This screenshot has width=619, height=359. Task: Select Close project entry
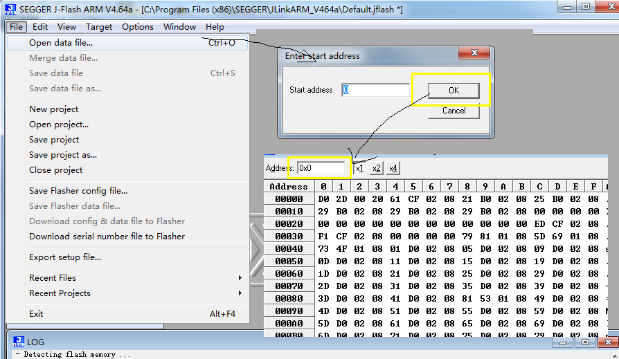click(127, 170)
